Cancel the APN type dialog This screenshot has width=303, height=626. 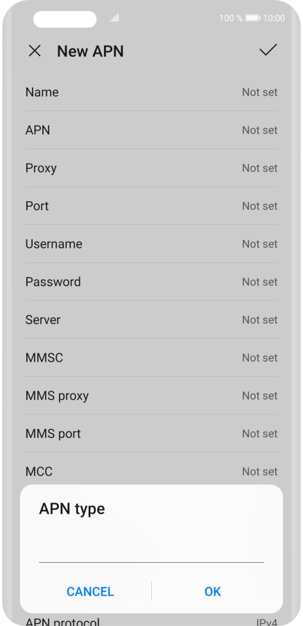click(x=90, y=591)
